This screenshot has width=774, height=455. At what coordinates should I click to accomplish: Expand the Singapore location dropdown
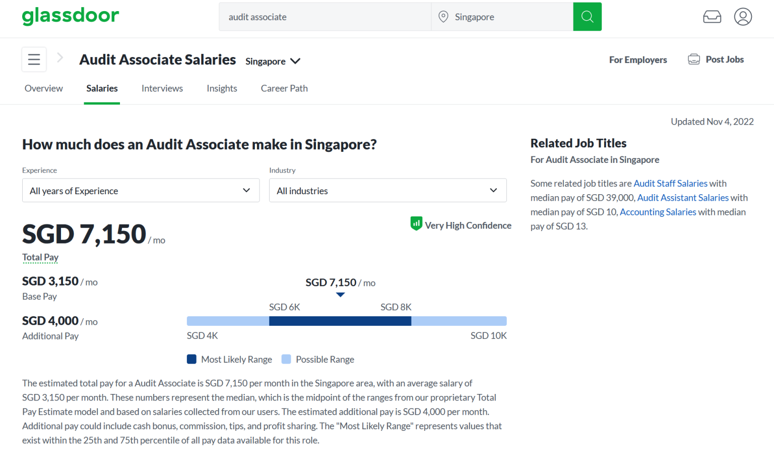pyautogui.click(x=273, y=61)
